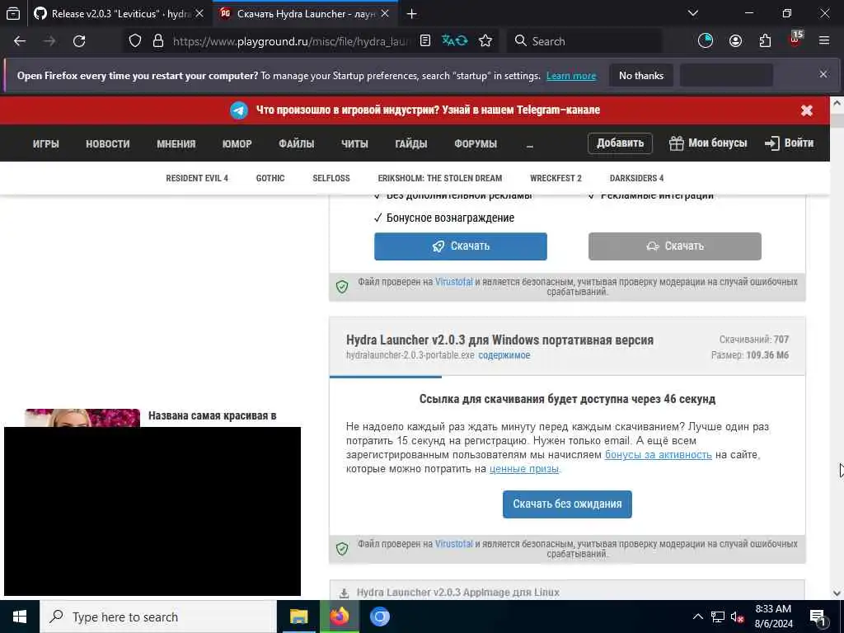Viewport: 844px width, 633px height.
Task: Open a new tab with the plus icon
Action: [x=412, y=14]
